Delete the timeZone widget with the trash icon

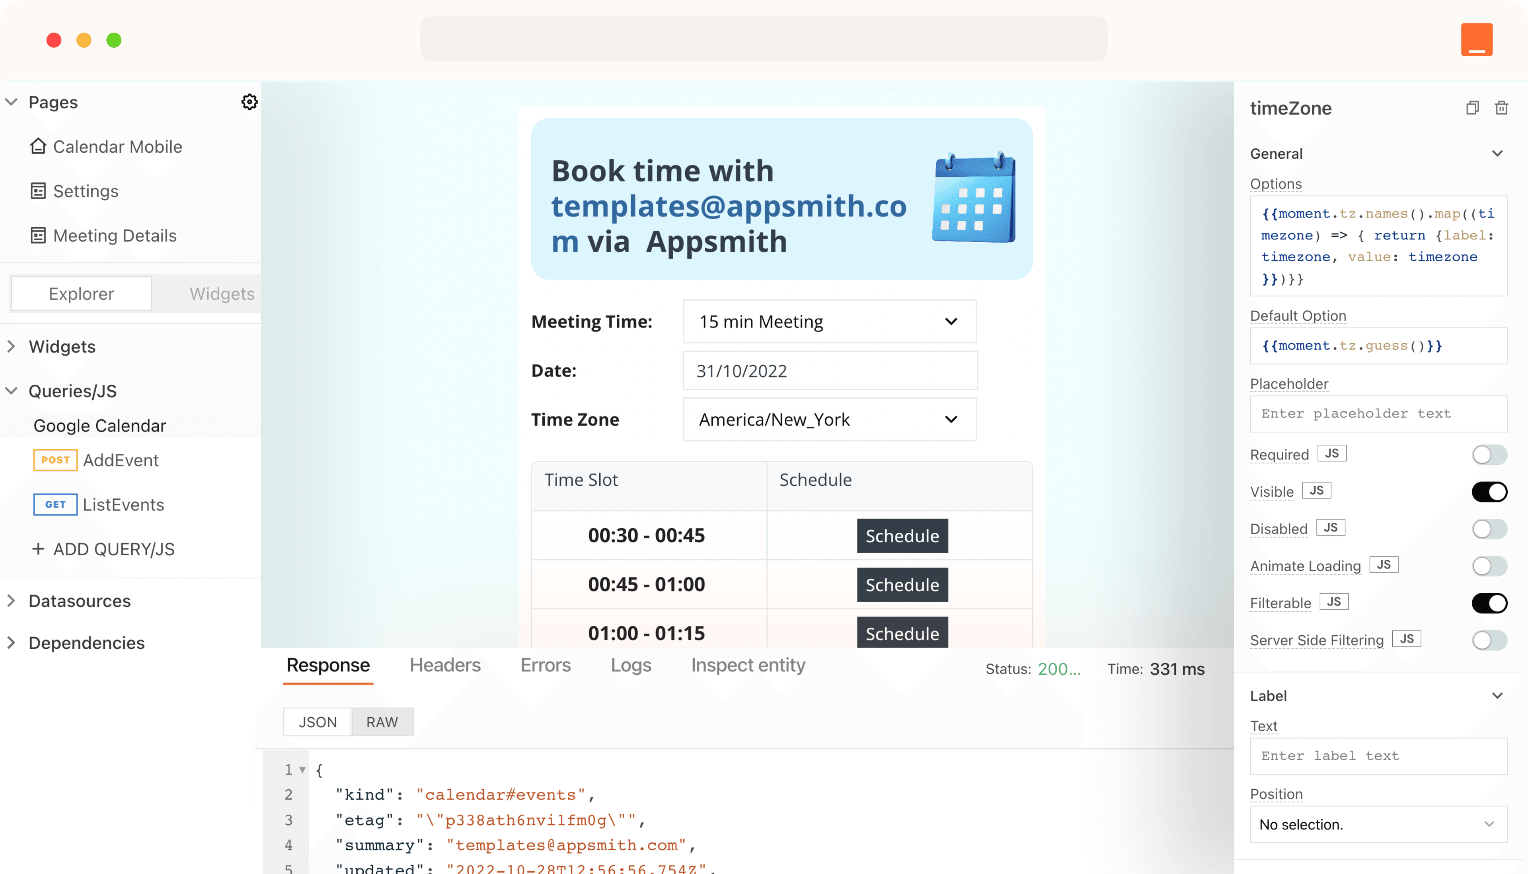pos(1502,107)
